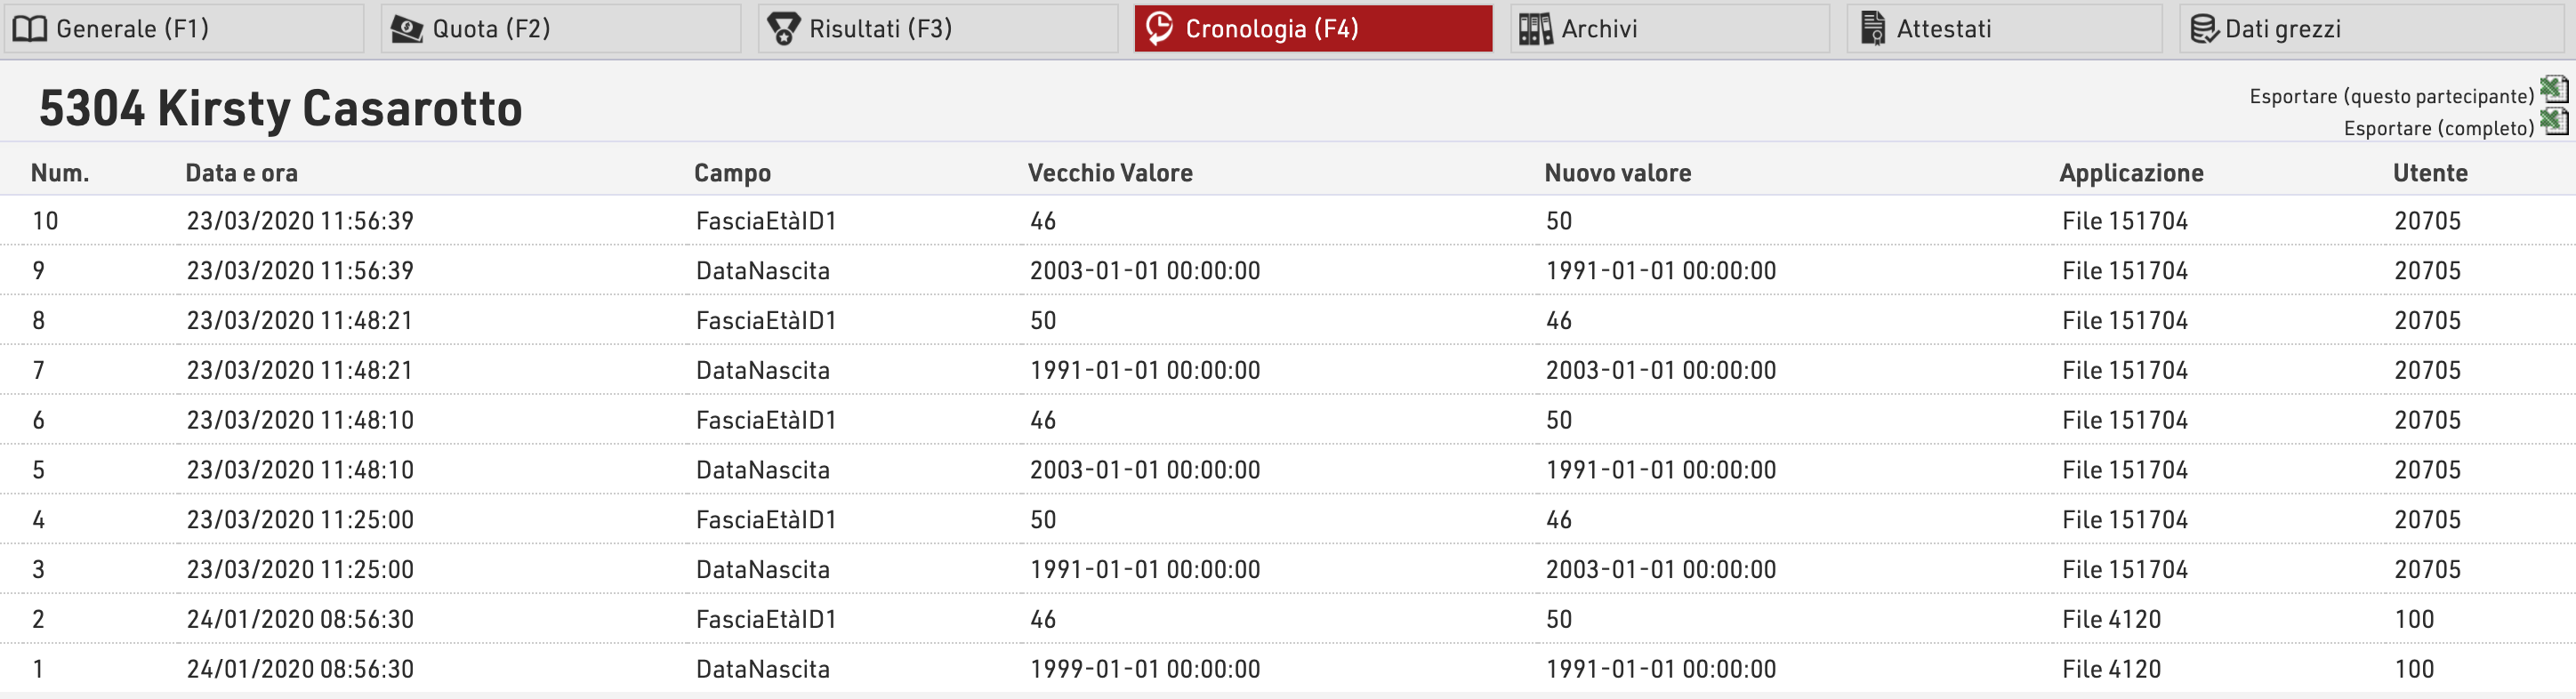
Task: Click the Excel icon for the complete export
Action: tap(2554, 122)
